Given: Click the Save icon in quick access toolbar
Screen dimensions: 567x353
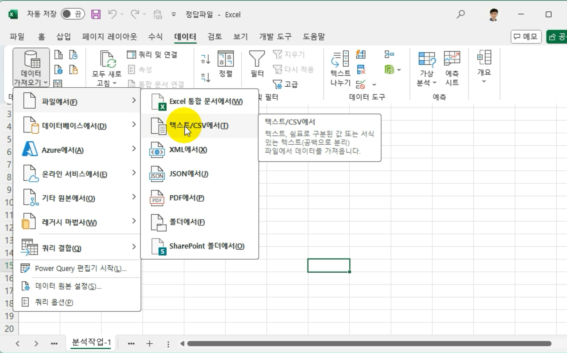Looking at the screenshot, I should pos(96,14).
